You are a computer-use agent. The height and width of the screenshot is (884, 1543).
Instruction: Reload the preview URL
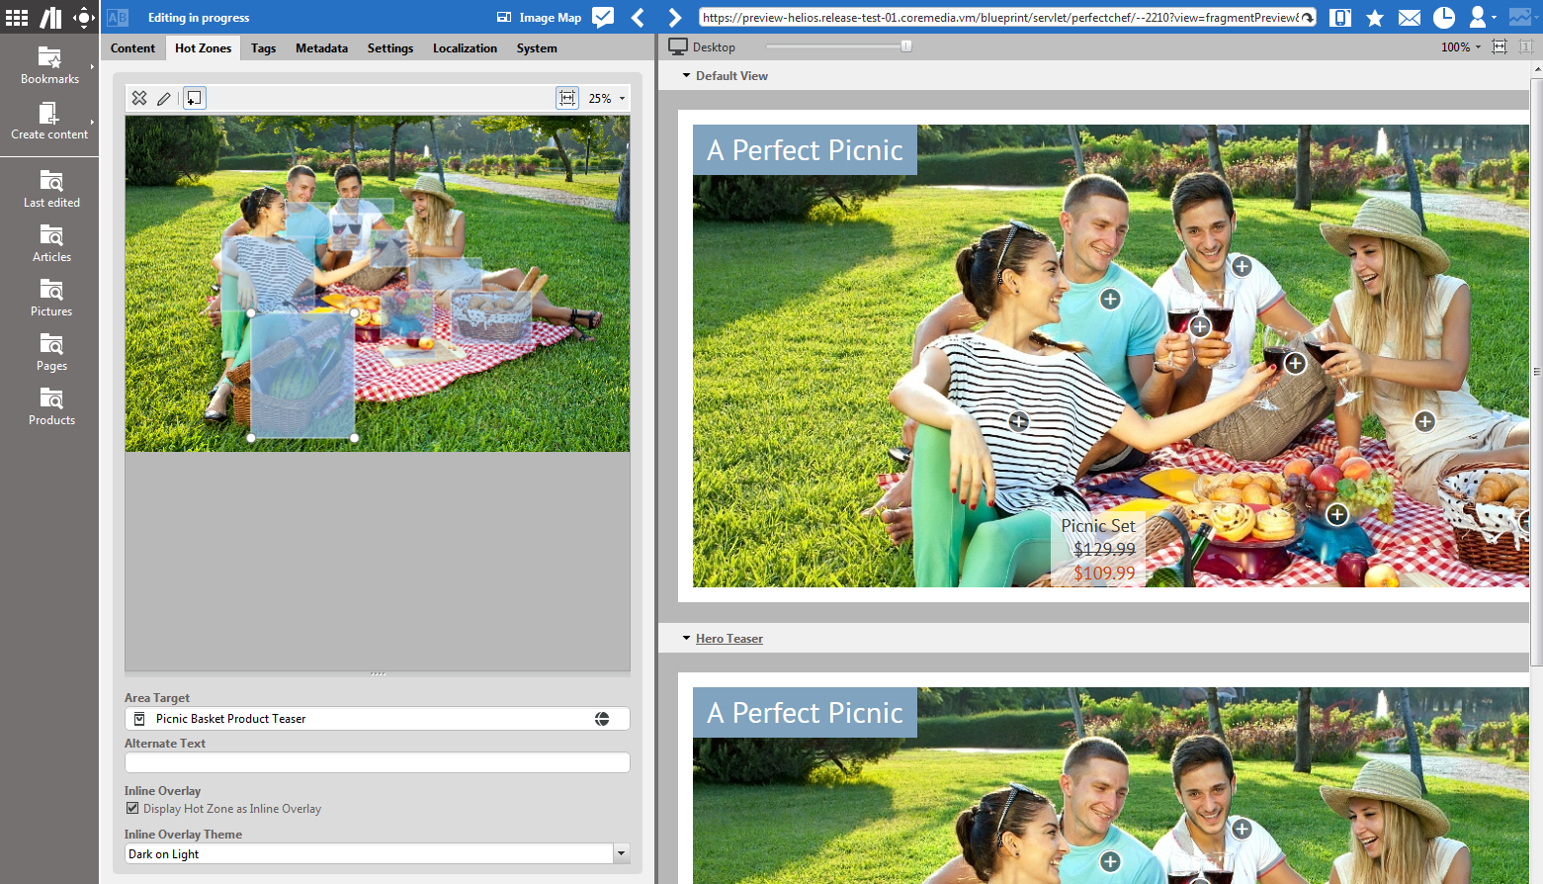[1307, 18]
